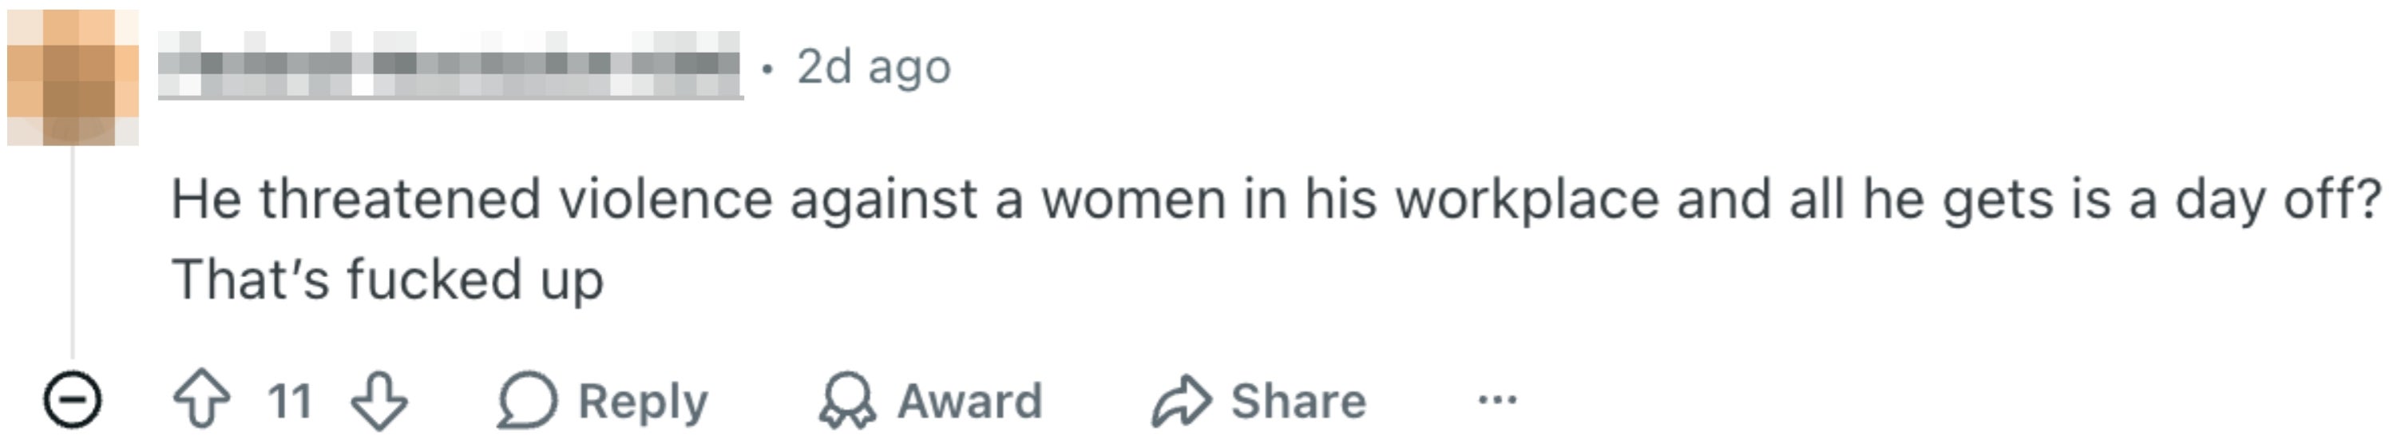
Task: Click the "Award" text label
Action: point(970,401)
